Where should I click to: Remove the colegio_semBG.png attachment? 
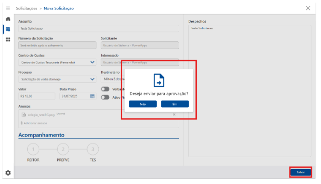tap(174, 115)
